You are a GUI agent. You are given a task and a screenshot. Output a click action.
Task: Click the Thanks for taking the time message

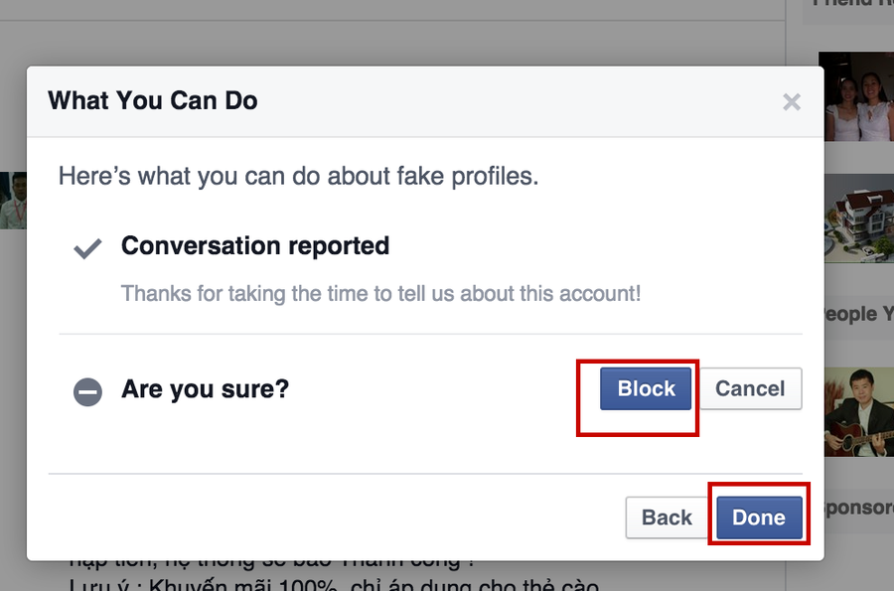pyautogui.click(x=380, y=294)
